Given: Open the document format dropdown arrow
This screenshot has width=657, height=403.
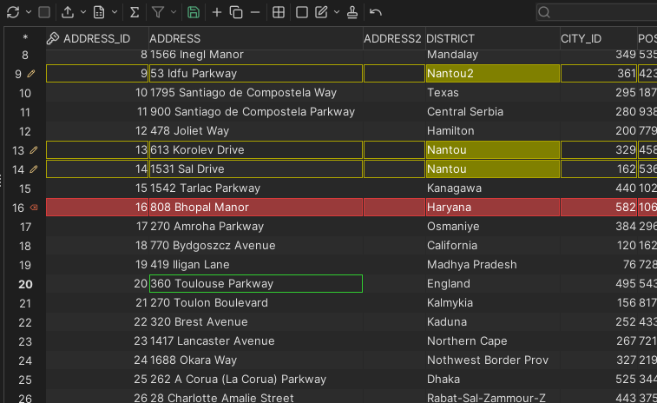Looking at the screenshot, I should click(x=115, y=12).
